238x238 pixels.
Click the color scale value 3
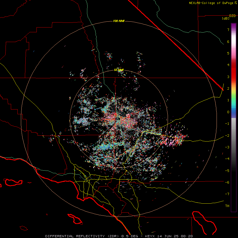(228, 77)
